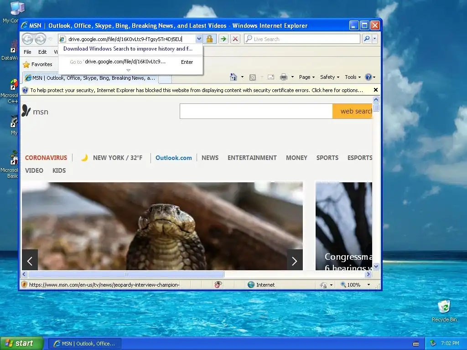Click the Home page icon
This screenshot has width=467, height=350.
pos(233,77)
